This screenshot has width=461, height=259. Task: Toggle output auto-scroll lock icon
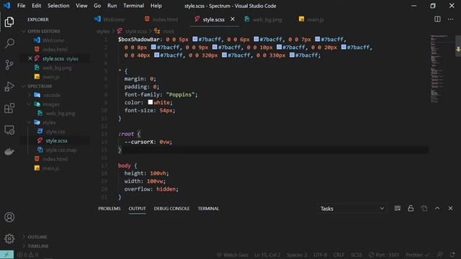coord(411,209)
